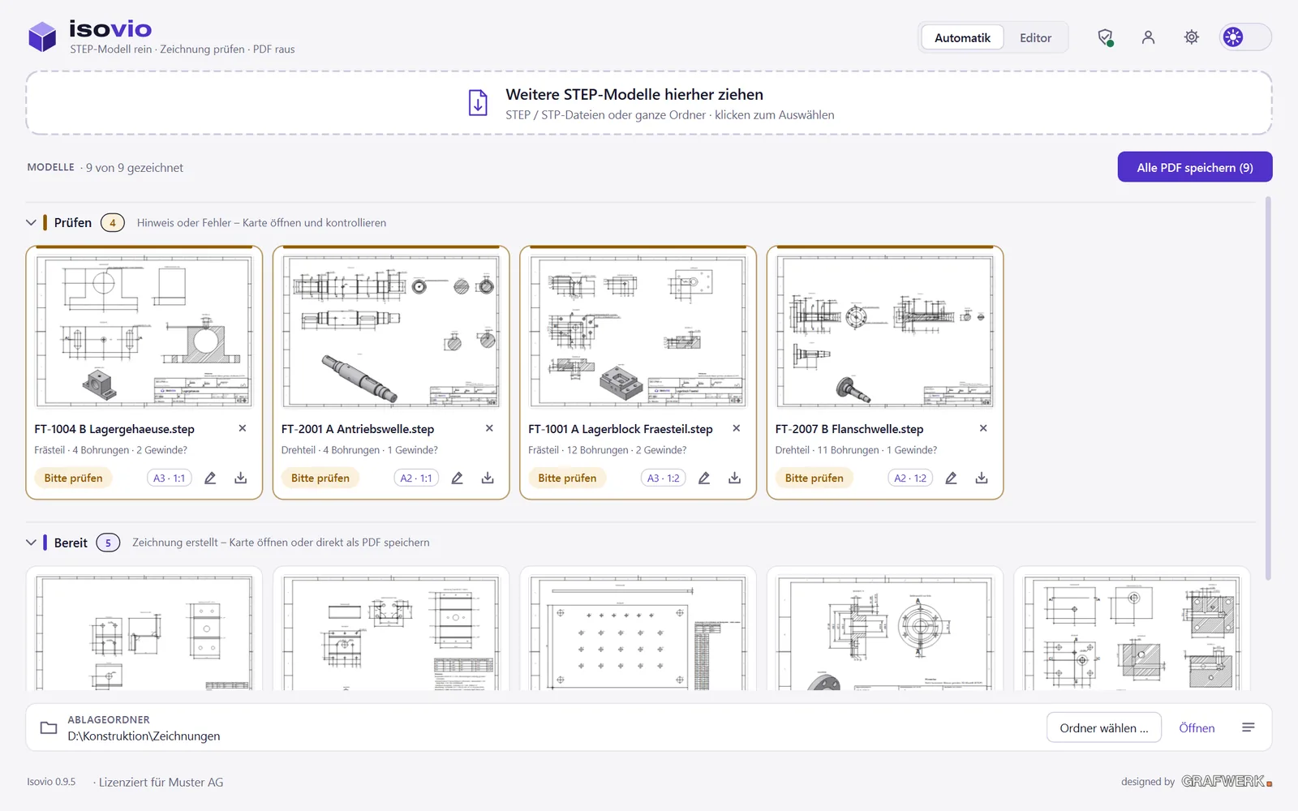Viewport: 1298px width, 811px height.
Task: Download PDF for FT-2001 A Antriebswelle
Action: pyautogui.click(x=488, y=478)
